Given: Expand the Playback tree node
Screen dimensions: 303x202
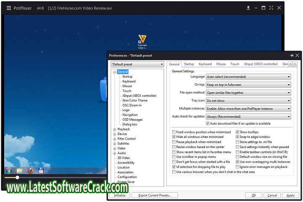Looking at the screenshot, I should click(x=114, y=129).
